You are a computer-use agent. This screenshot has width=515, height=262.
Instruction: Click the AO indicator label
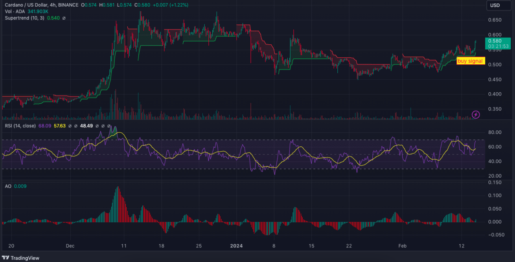tap(8, 186)
